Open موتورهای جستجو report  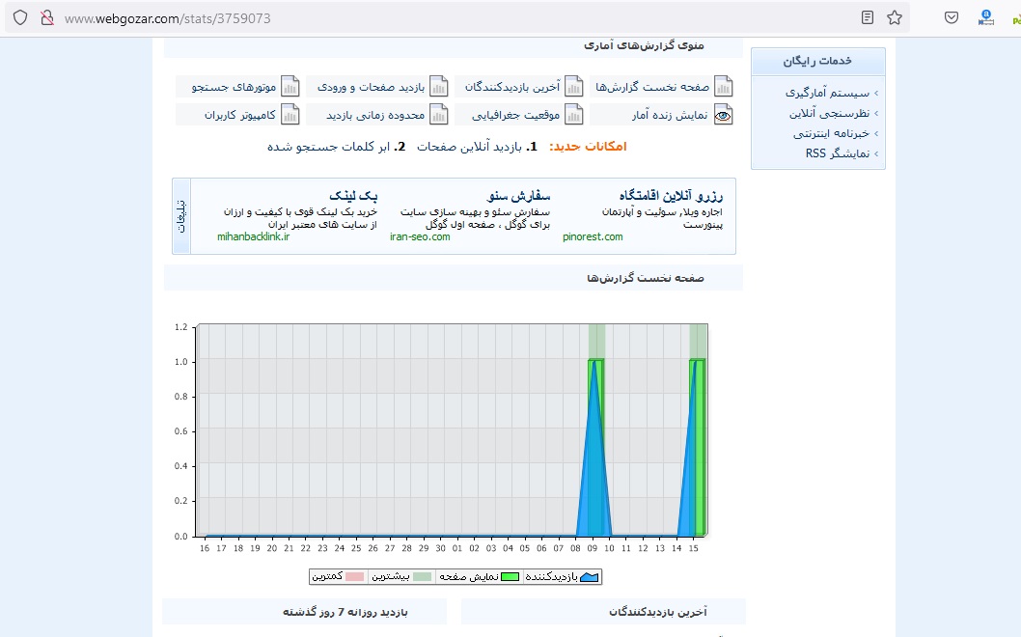[234, 87]
